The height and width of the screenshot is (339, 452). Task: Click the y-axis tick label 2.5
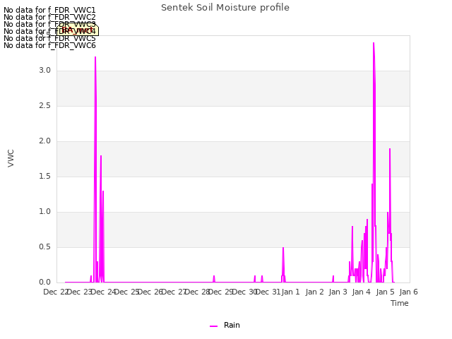(45, 106)
